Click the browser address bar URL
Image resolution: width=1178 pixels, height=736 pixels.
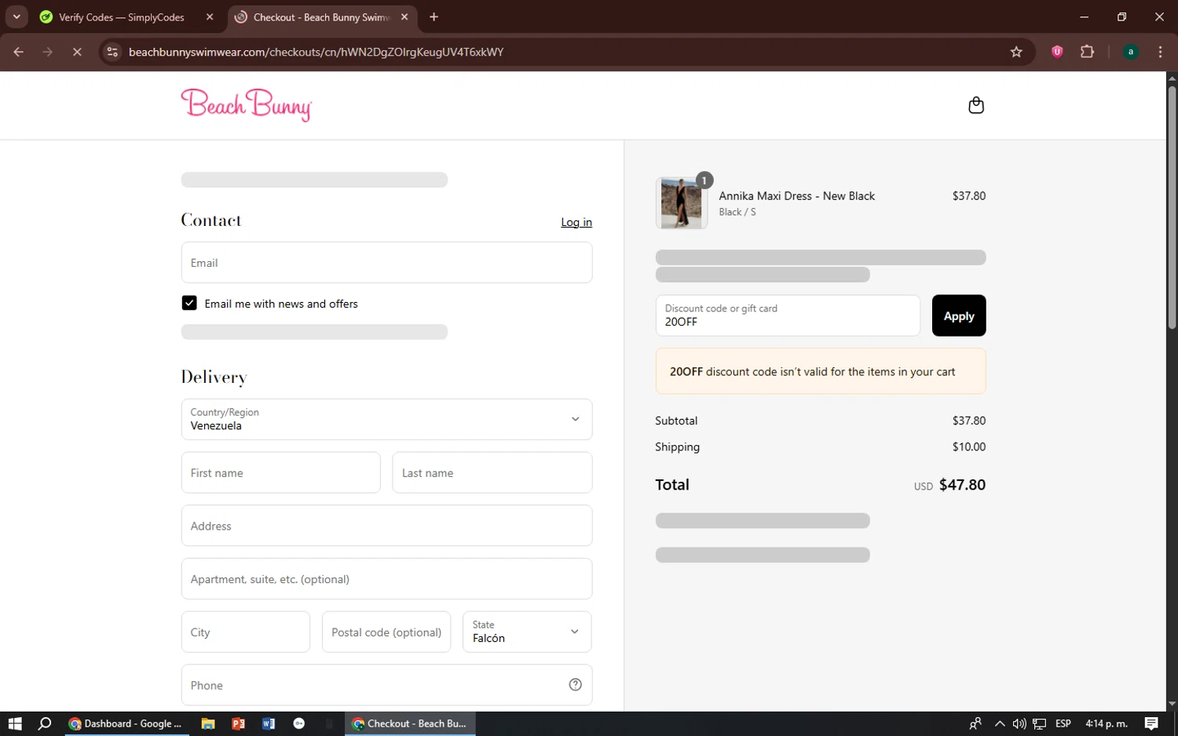pyautogui.click(x=316, y=52)
